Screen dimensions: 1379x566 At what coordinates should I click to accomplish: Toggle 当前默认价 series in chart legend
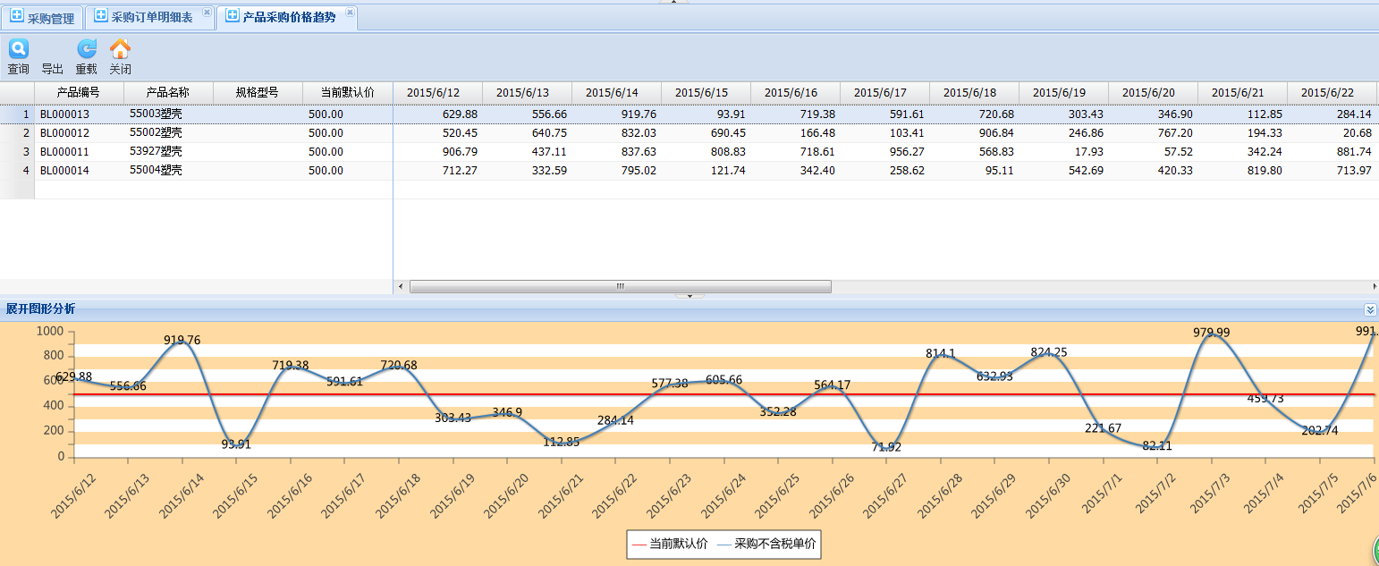670,544
